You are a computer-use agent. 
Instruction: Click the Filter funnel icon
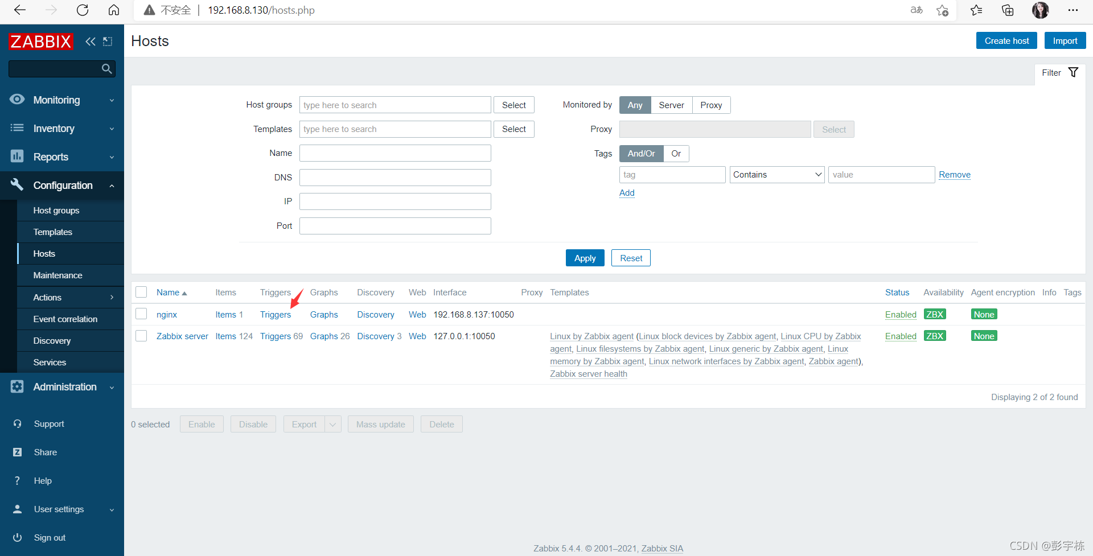[1074, 72]
